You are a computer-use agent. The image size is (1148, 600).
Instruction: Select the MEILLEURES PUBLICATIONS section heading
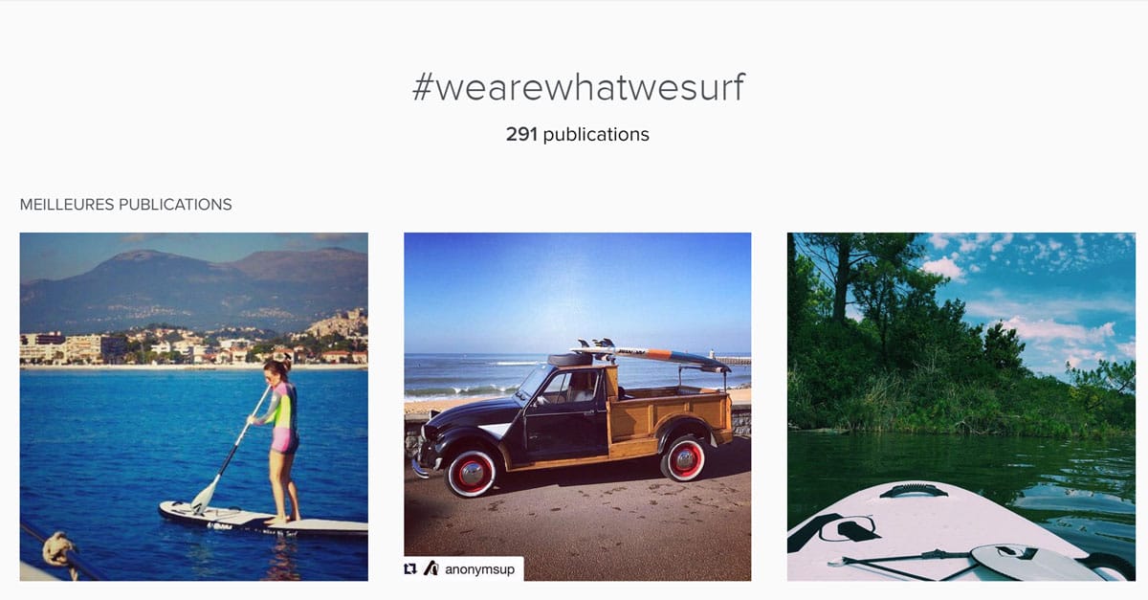[125, 205]
